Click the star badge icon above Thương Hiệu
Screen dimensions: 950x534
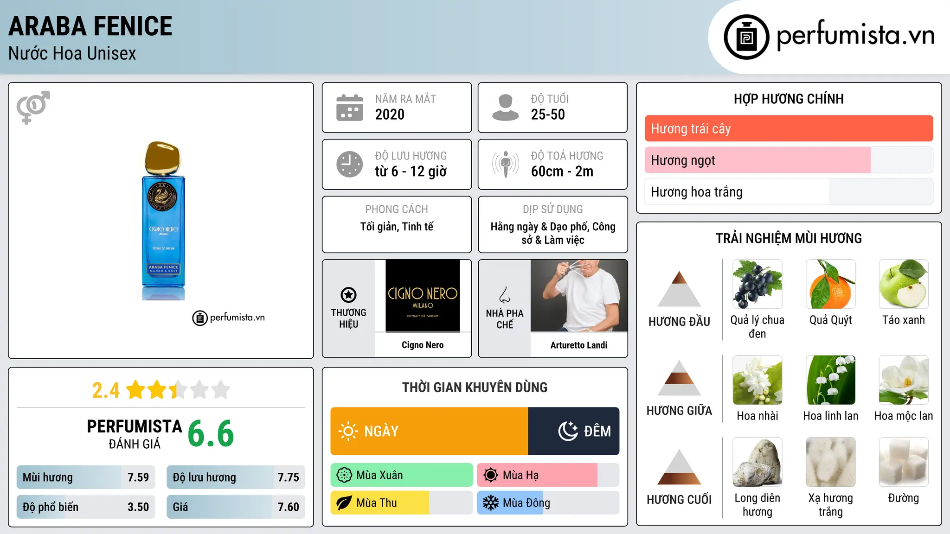tap(348, 295)
